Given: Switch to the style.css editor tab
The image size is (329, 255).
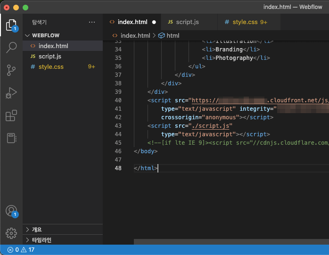Looking at the screenshot, I should [249, 22].
